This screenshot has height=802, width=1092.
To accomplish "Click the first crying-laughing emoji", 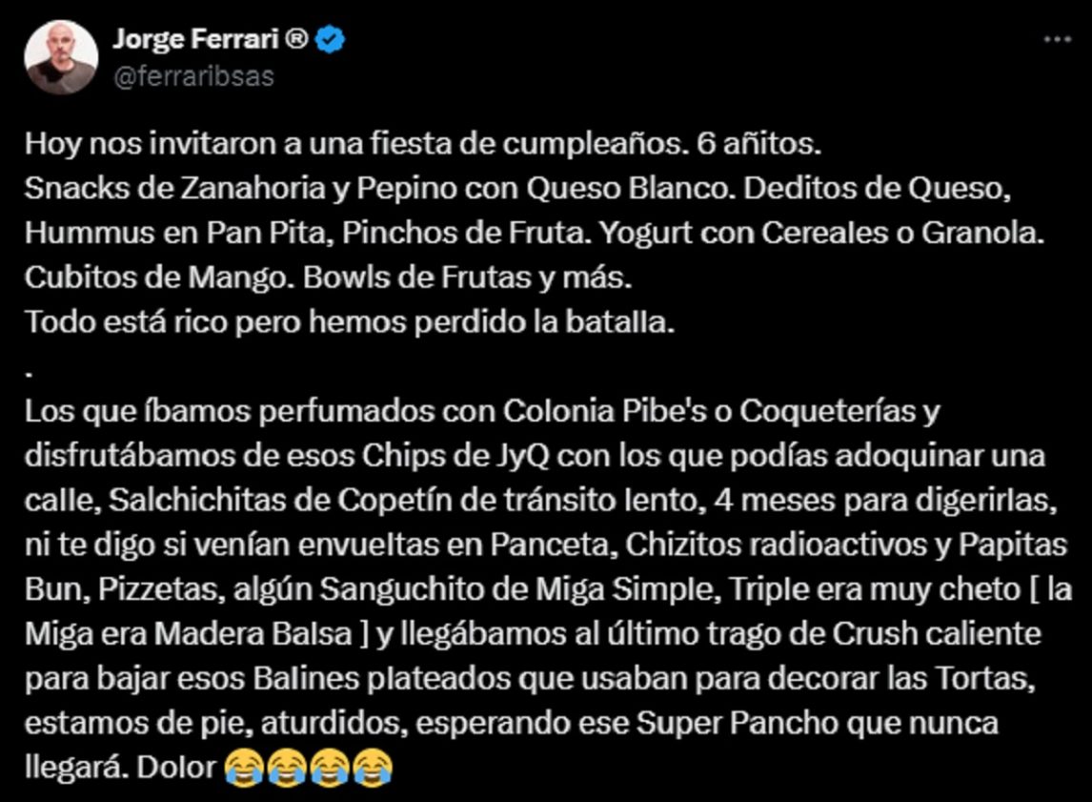I will pos(244,768).
